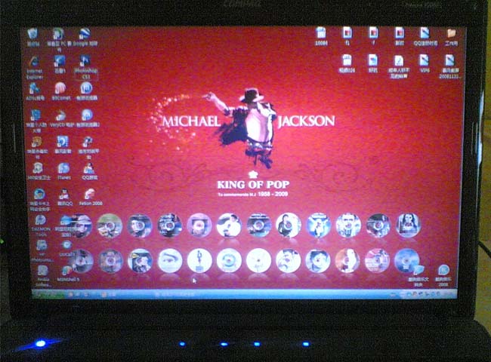Open the BitComet shortcut
The width and height of the screenshot is (491, 362).
[x=60, y=90]
